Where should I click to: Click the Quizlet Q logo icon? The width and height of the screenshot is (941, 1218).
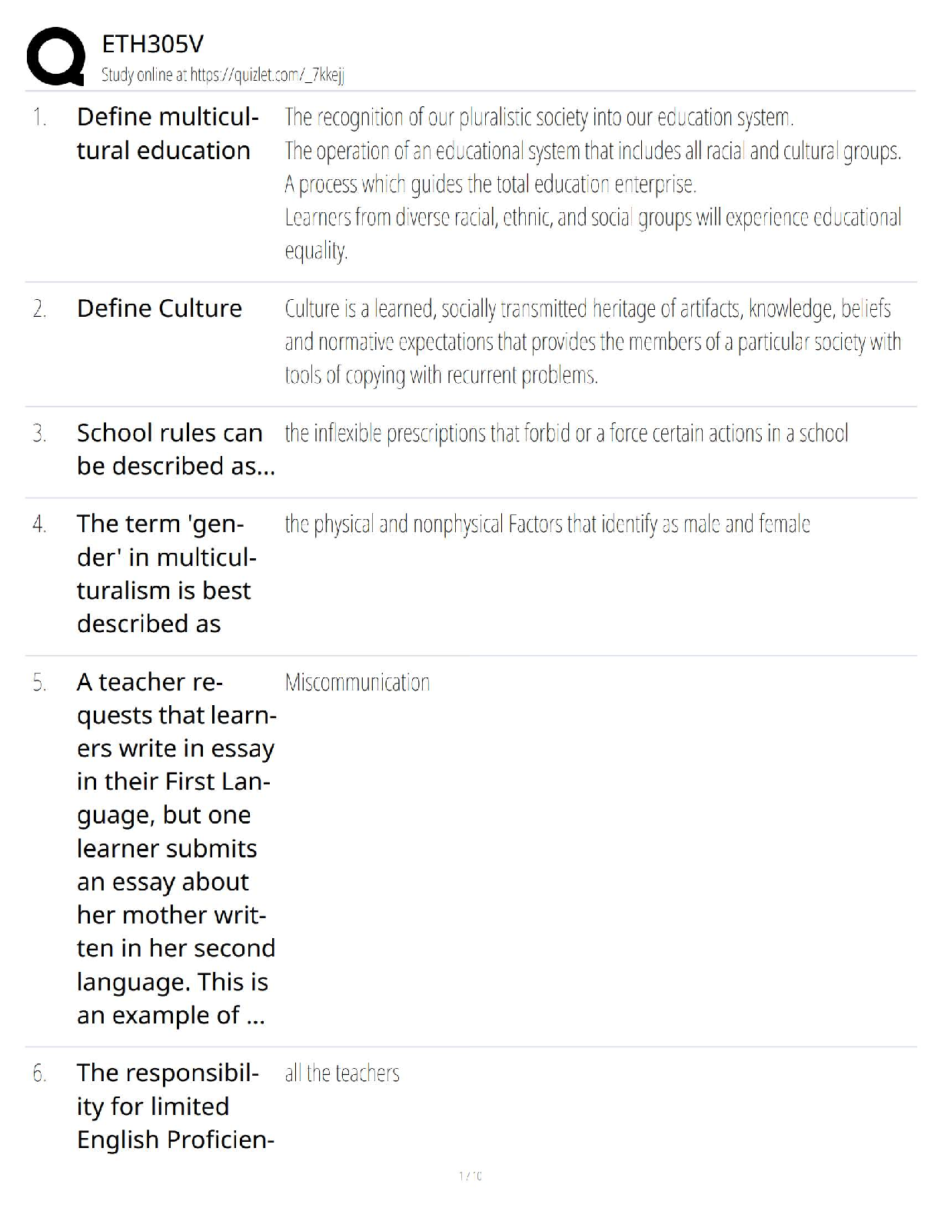pos(55,56)
